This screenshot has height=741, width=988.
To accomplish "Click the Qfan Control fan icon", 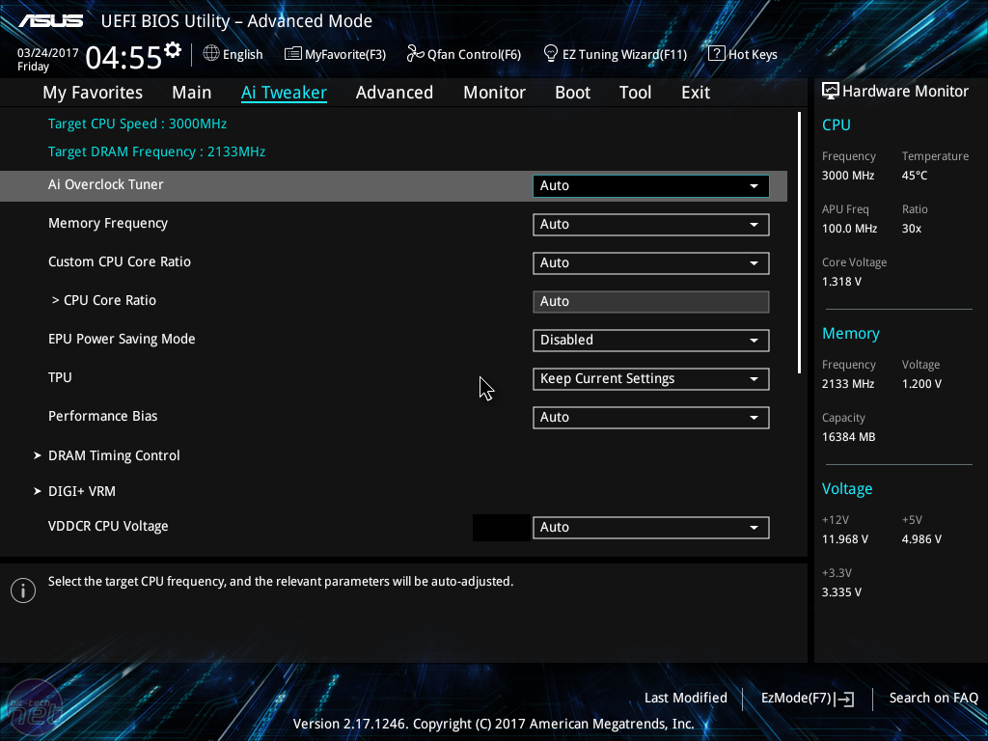I will click(x=415, y=54).
